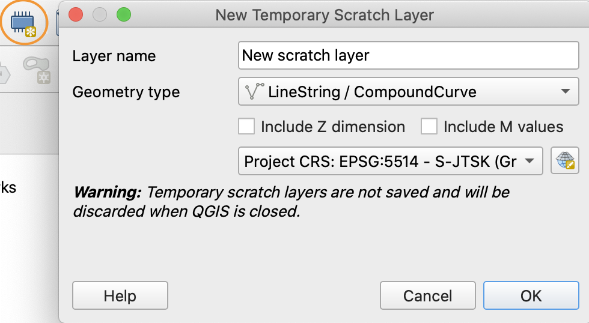Image resolution: width=589 pixels, height=323 pixels.
Task: Click the gray minimize window button
Action: click(x=100, y=15)
